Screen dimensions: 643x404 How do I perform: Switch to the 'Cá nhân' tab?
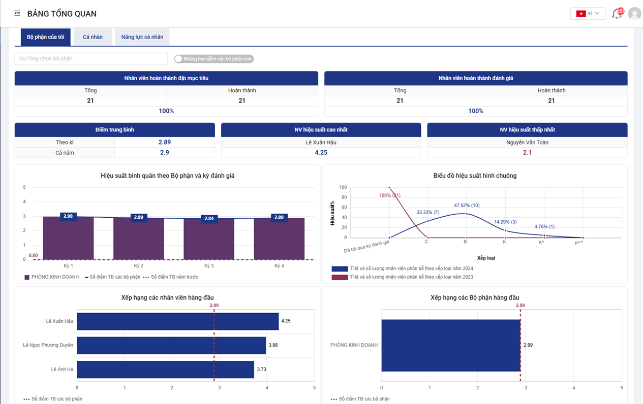pos(93,37)
